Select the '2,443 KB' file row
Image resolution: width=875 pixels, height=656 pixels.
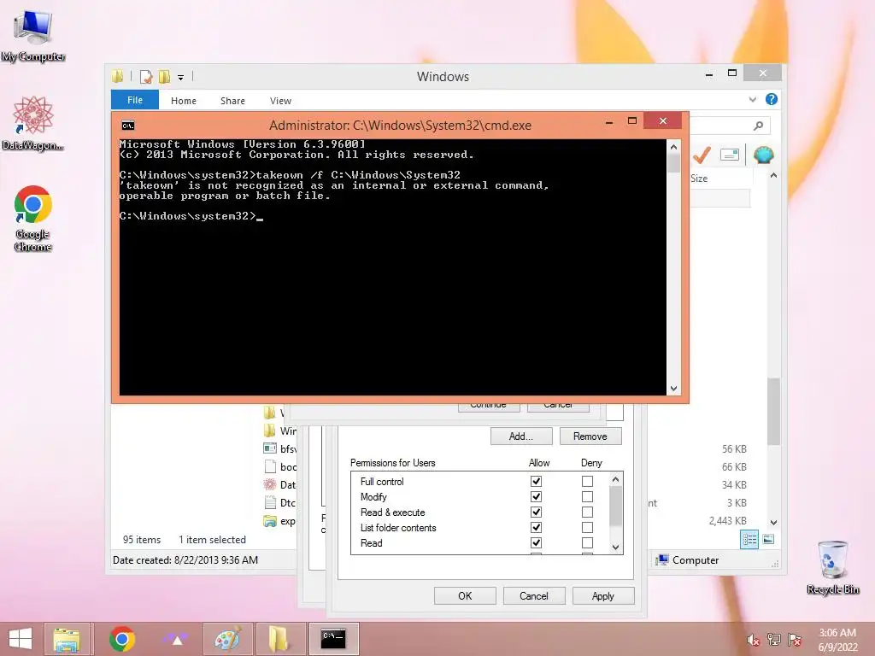click(728, 520)
